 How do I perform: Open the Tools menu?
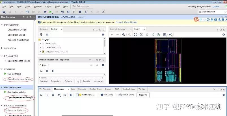click(x=28, y=7)
